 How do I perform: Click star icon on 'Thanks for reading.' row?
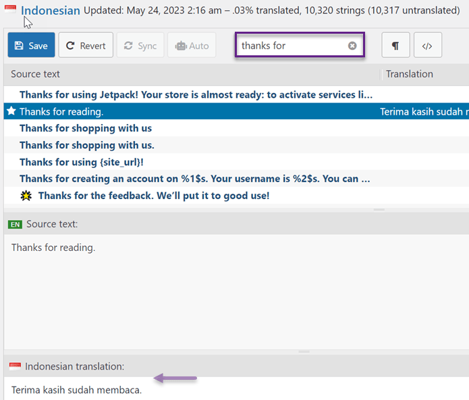(11, 111)
